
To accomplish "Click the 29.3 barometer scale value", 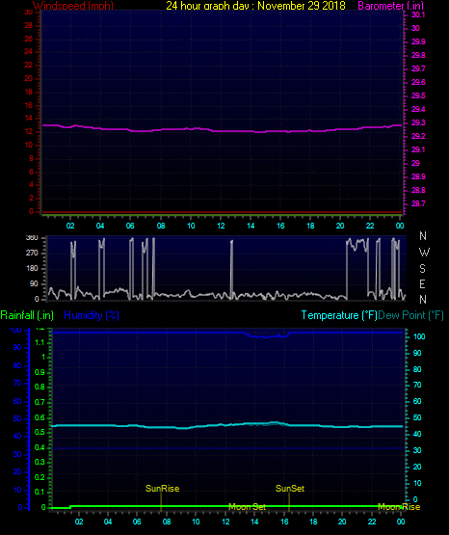I will (x=418, y=122).
